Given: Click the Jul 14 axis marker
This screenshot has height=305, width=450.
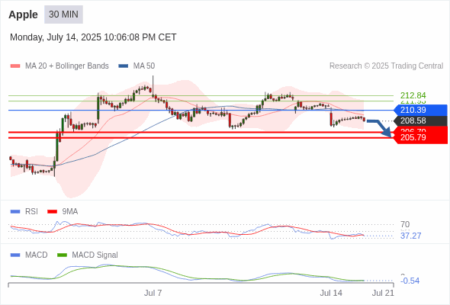Looking at the screenshot, I should [x=331, y=293].
